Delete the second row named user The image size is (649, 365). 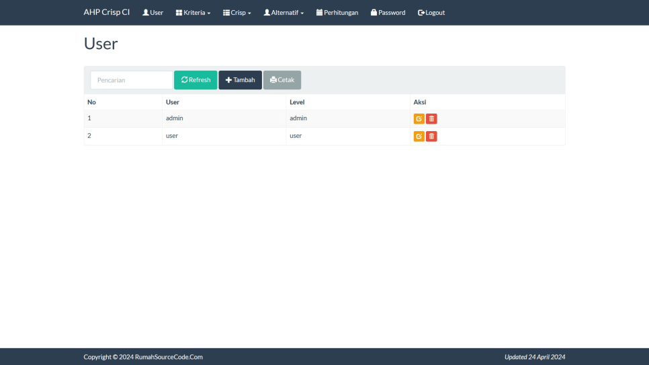pyautogui.click(x=431, y=136)
